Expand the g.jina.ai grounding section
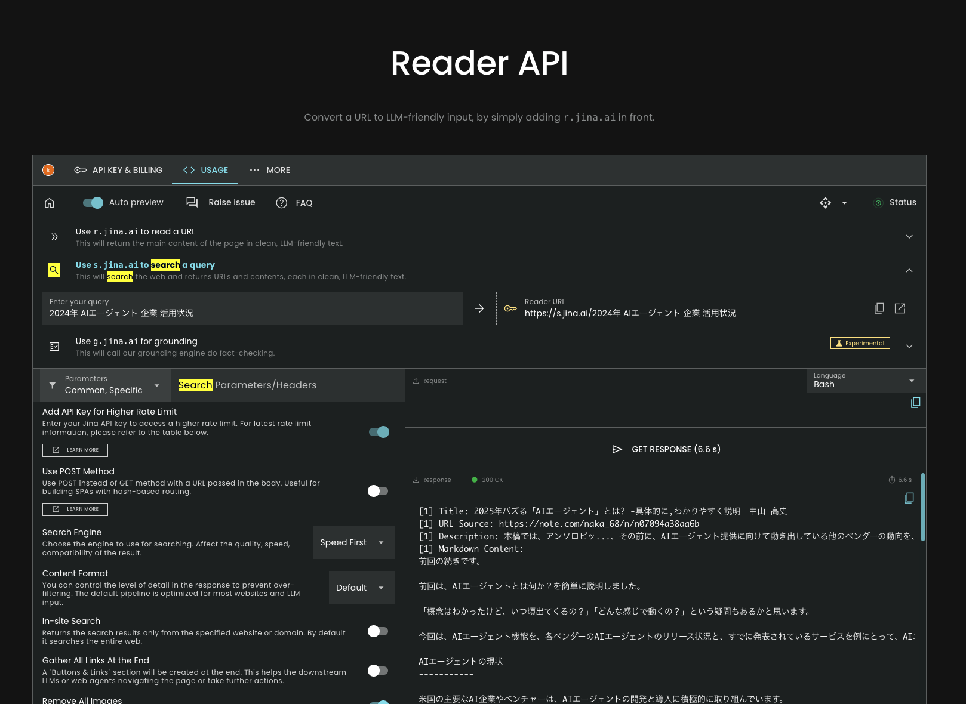The width and height of the screenshot is (966, 704). point(909,347)
